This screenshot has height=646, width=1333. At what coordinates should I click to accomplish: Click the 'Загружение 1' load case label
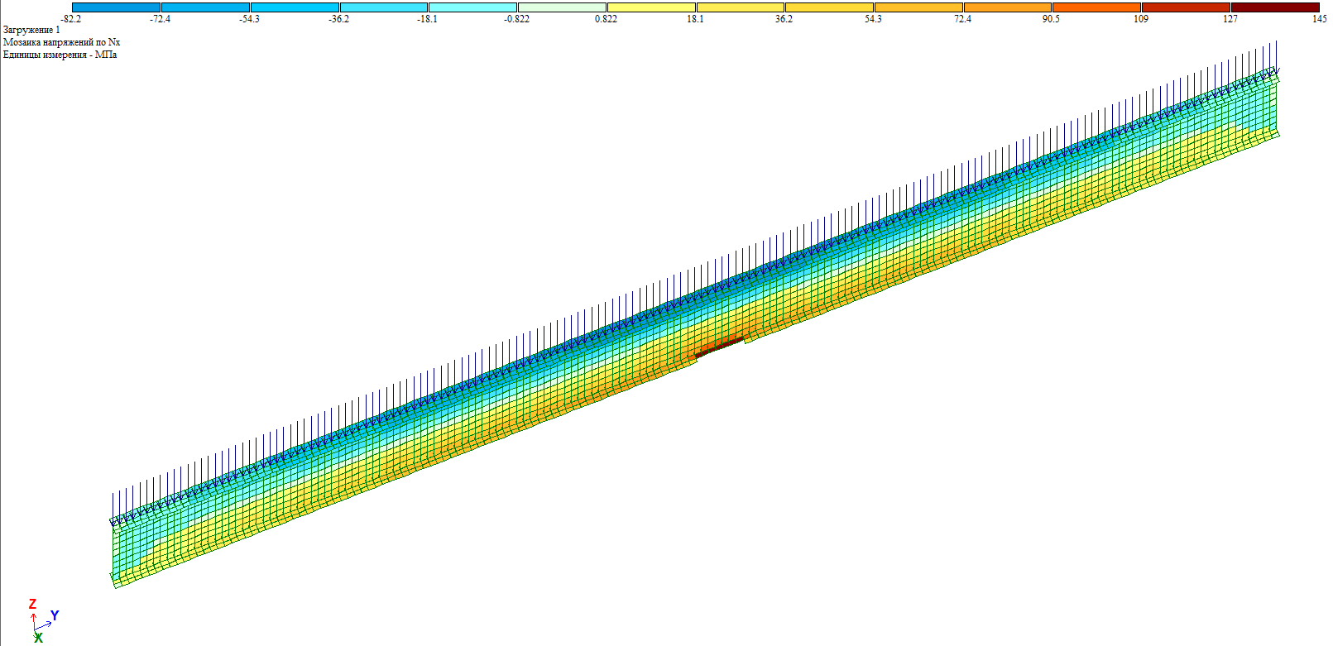(x=31, y=30)
